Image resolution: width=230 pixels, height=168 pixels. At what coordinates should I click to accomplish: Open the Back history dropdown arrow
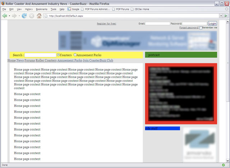pos(9,16)
